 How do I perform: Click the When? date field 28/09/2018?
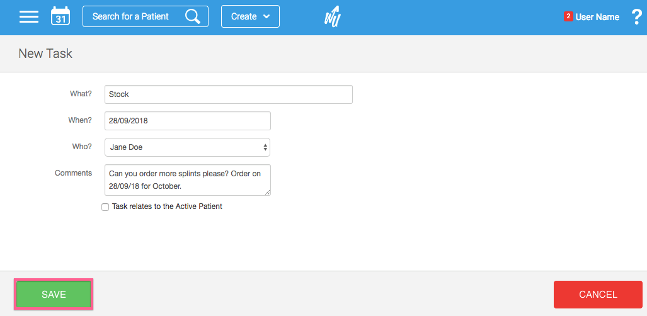pos(188,121)
